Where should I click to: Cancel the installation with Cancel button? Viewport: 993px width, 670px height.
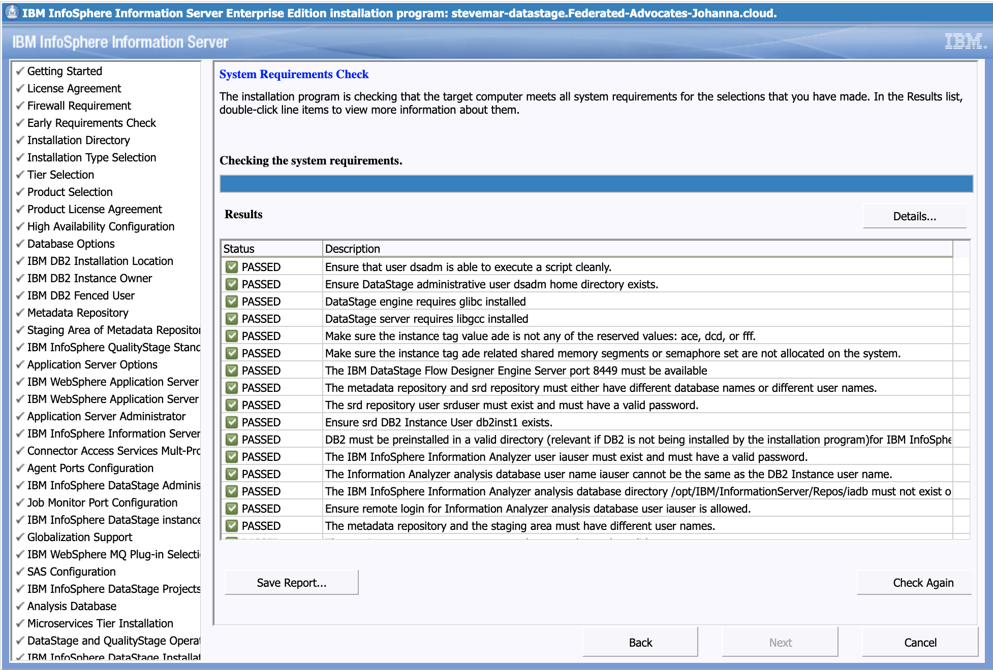[x=920, y=643]
